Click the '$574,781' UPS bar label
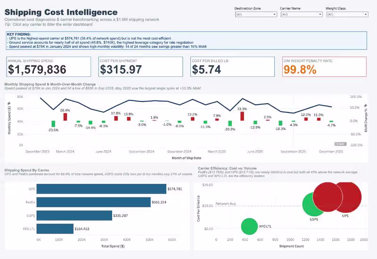 (175, 189)
